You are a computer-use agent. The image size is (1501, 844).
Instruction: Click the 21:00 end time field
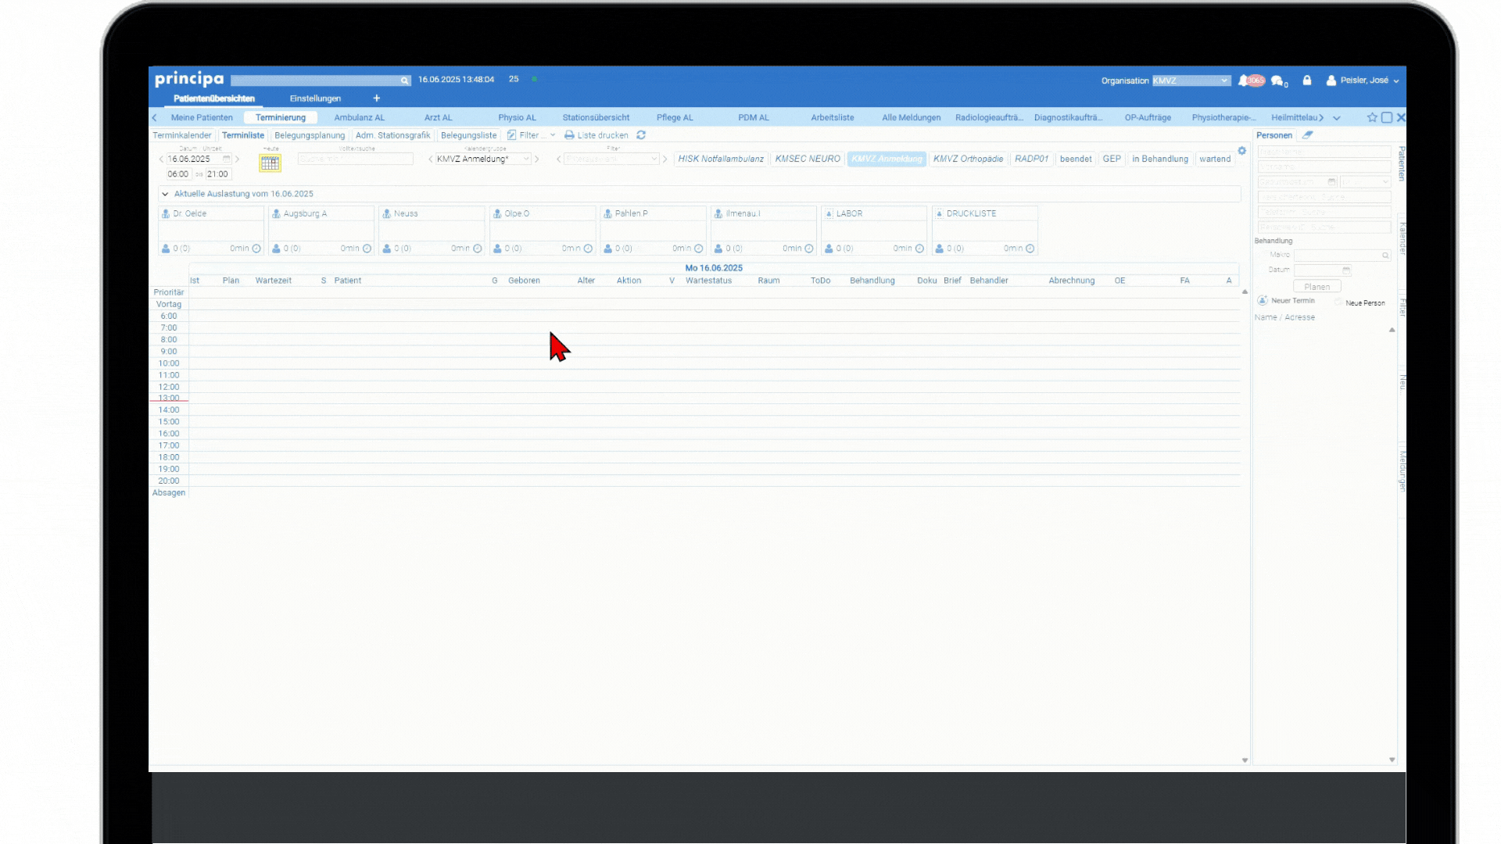pos(217,174)
